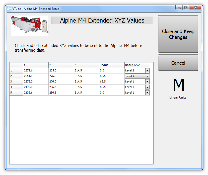Click the large M linear units indicator

point(178,85)
